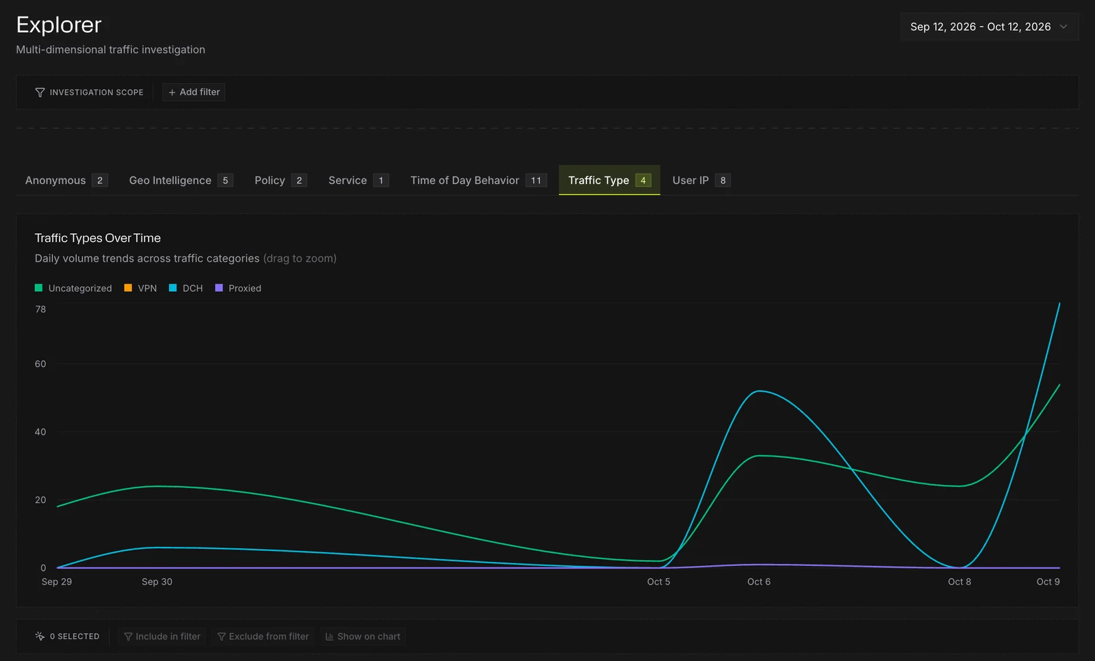The image size is (1095, 661).
Task: Toggle the orange VPN legend swatch
Action: (x=128, y=288)
